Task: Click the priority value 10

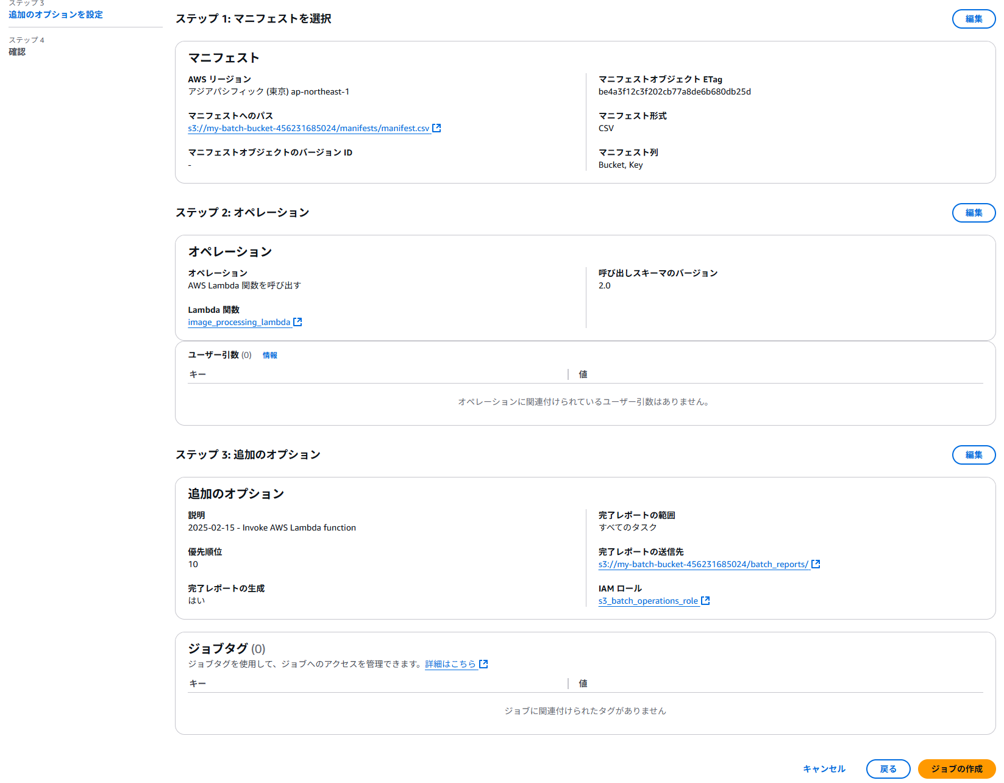Action: coord(193,564)
